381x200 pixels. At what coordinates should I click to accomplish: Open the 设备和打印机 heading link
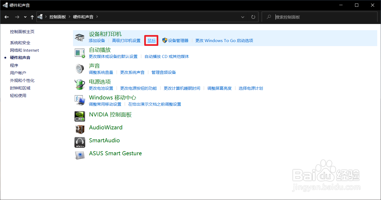[105, 34]
